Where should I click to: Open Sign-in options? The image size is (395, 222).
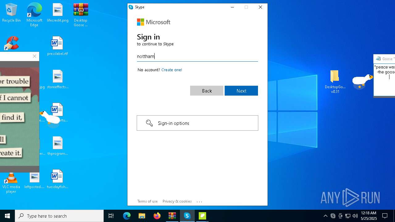point(197,123)
